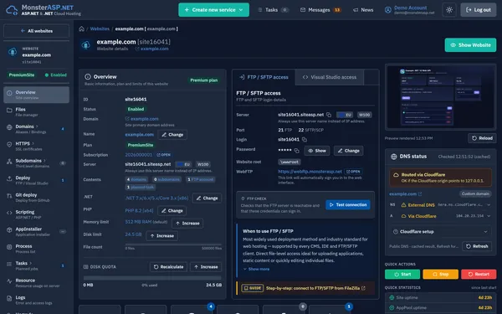Click the Enabled status badge in Overview
The height and width of the screenshot is (314, 502).
136,109
